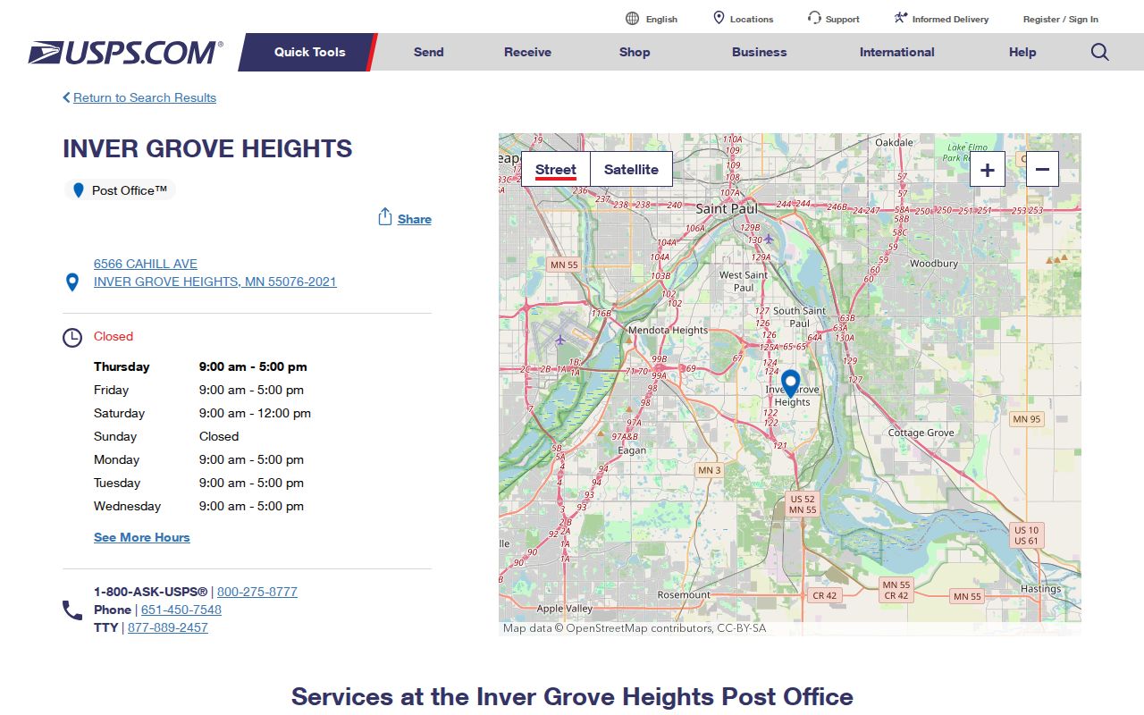Click the back chevron by Return to Search Results
Image resolution: width=1144 pixels, height=715 pixels.
[66, 97]
